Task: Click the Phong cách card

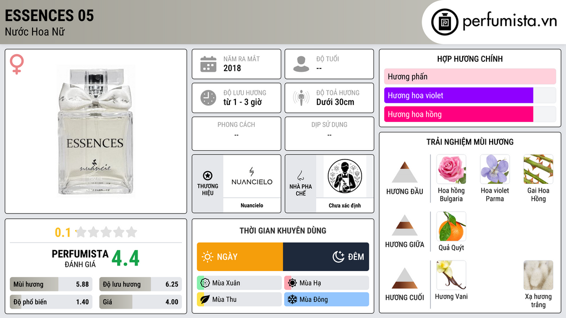Action: coord(237,134)
